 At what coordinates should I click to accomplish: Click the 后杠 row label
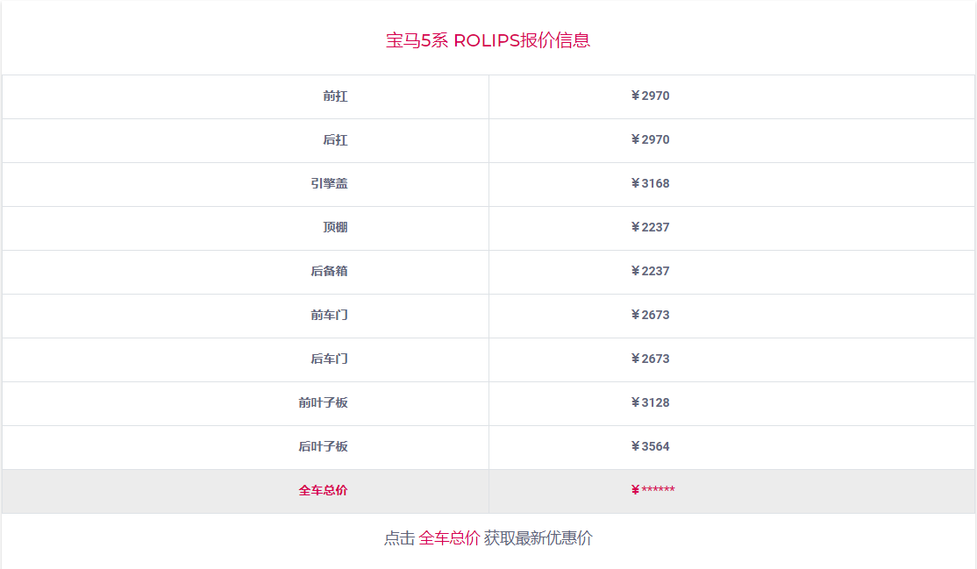335,140
